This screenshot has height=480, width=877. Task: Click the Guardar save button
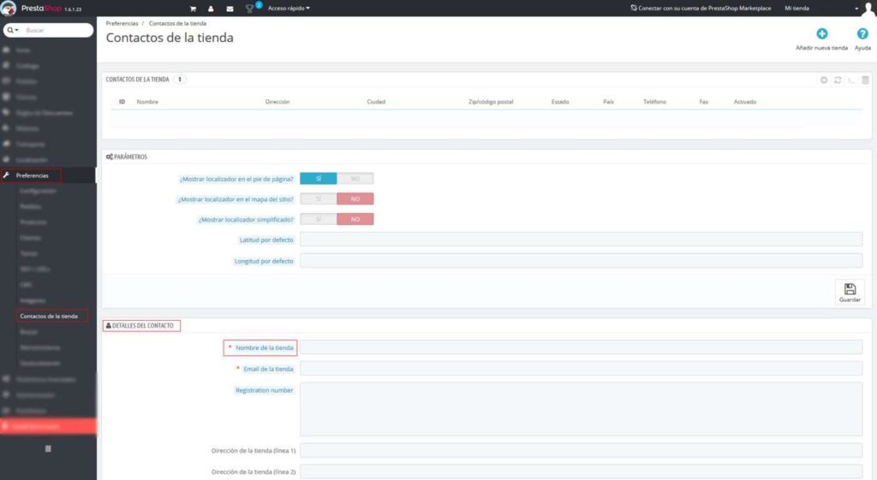point(850,292)
